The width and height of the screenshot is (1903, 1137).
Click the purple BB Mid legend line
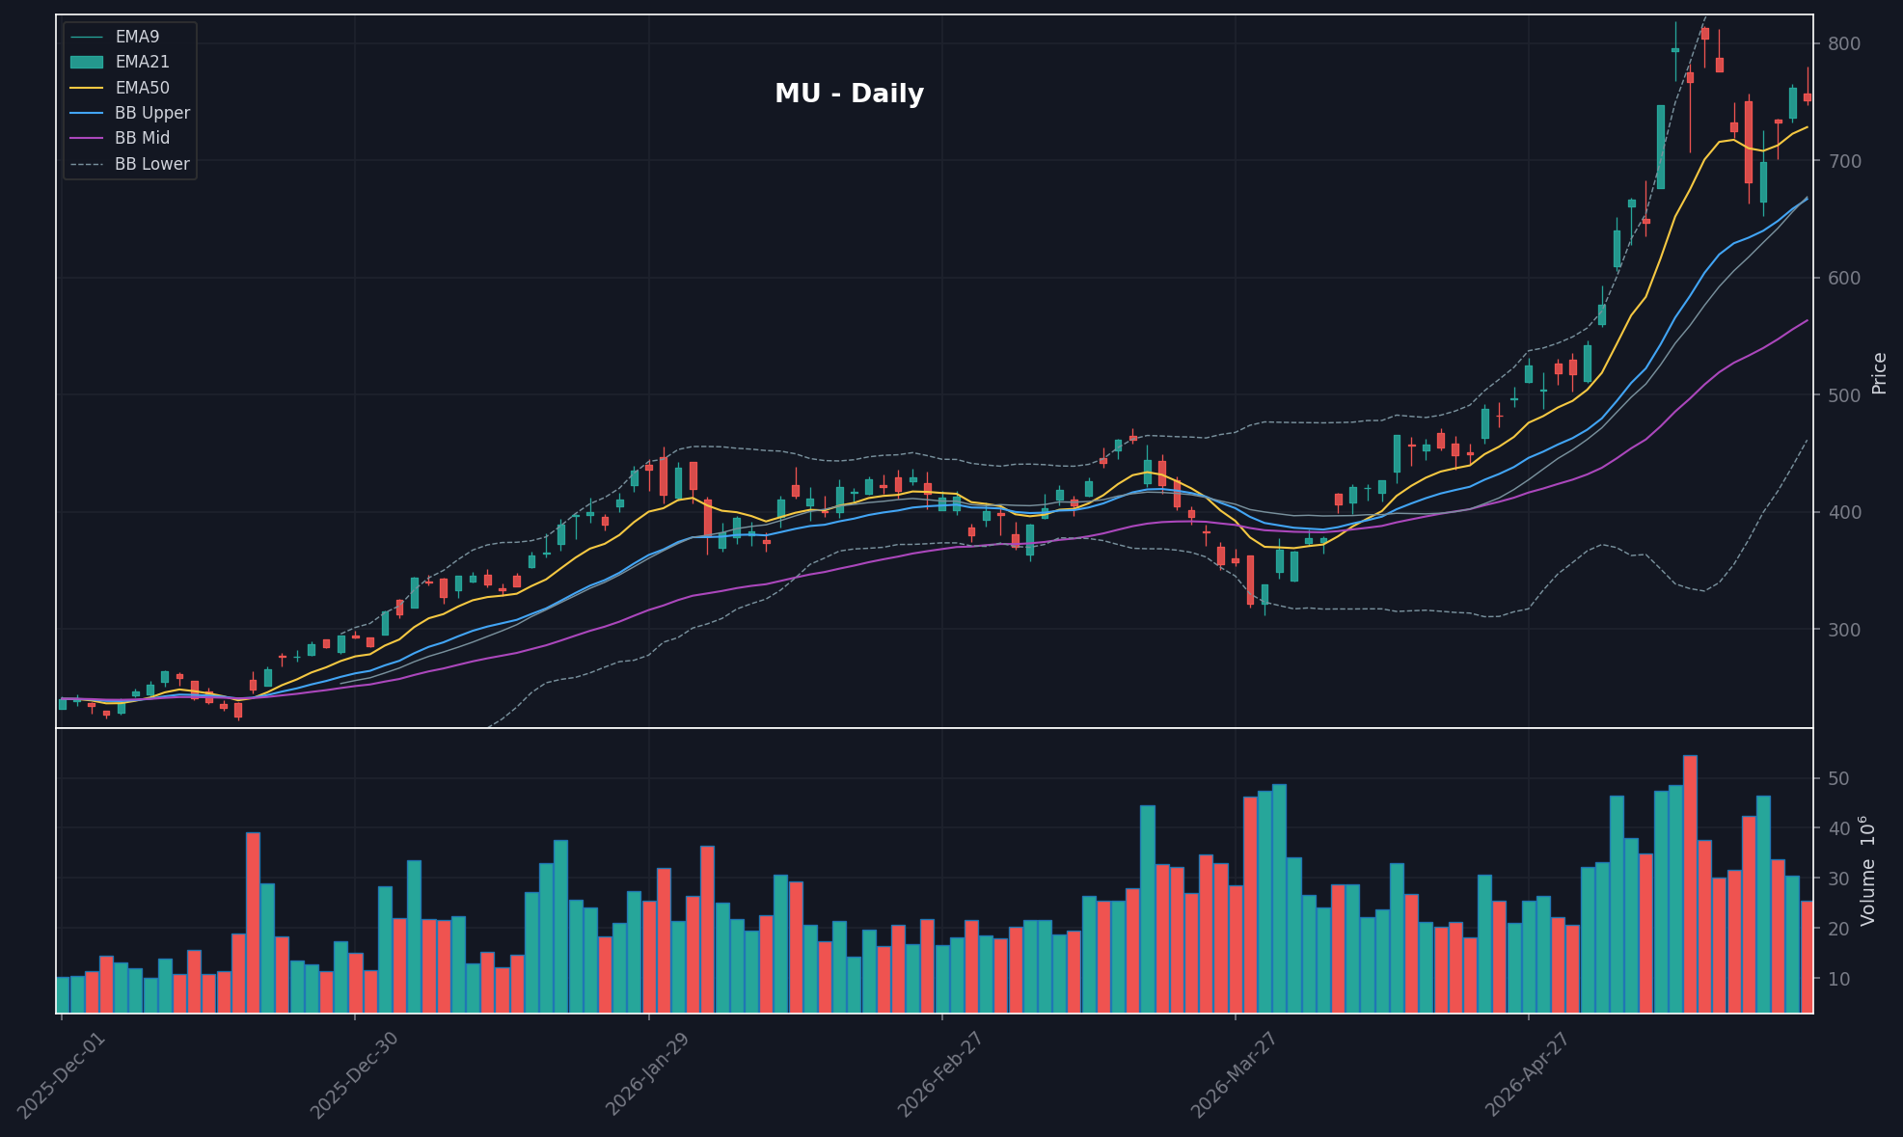tap(86, 138)
